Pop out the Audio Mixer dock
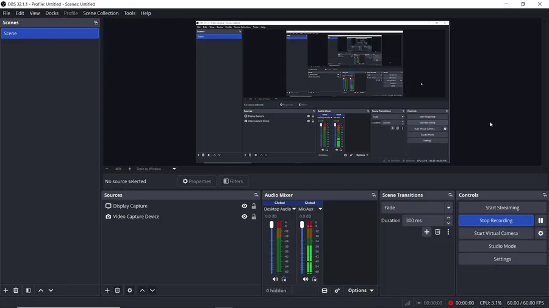Screen dimensions: 549x308 point(373,195)
